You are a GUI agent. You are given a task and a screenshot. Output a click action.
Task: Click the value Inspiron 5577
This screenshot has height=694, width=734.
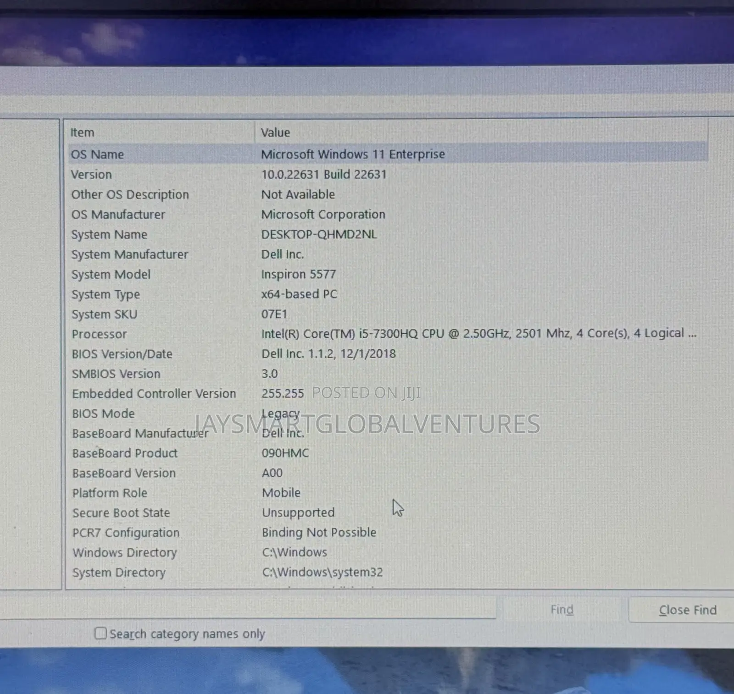299,274
